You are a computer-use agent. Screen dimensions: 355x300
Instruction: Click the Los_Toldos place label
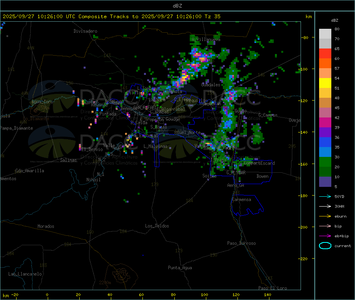(157, 226)
